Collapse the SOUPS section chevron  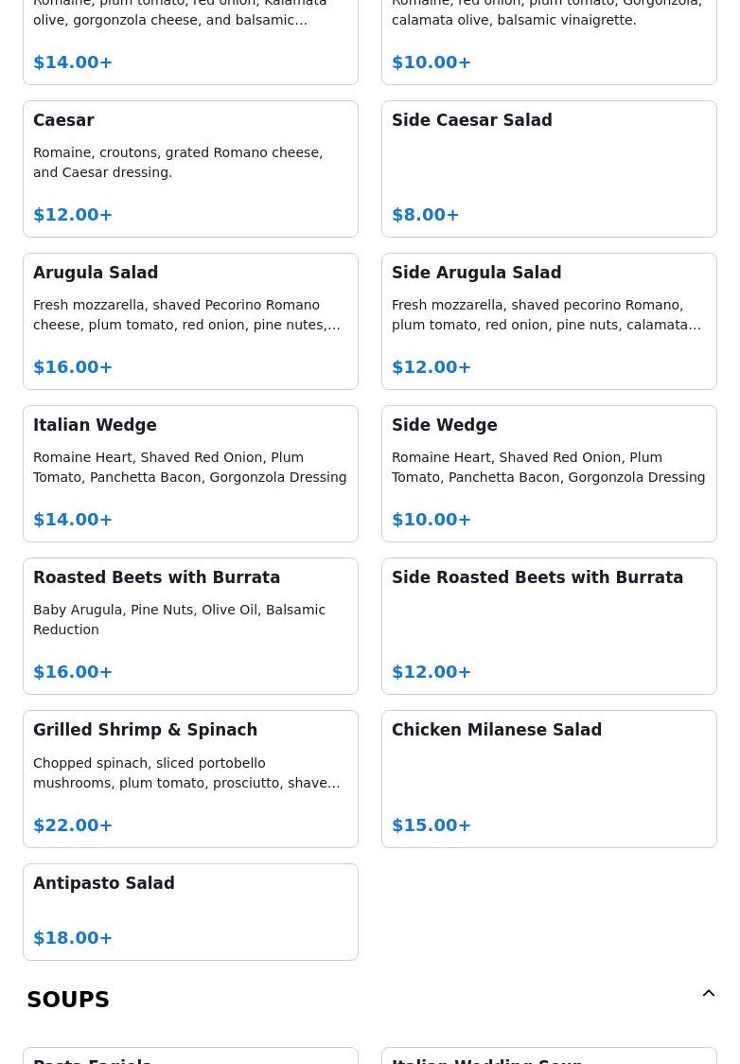[708, 994]
